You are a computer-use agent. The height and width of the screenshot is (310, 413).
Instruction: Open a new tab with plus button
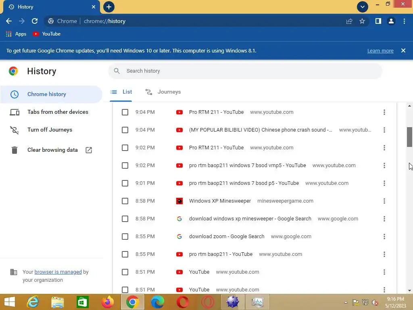[x=109, y=7]
